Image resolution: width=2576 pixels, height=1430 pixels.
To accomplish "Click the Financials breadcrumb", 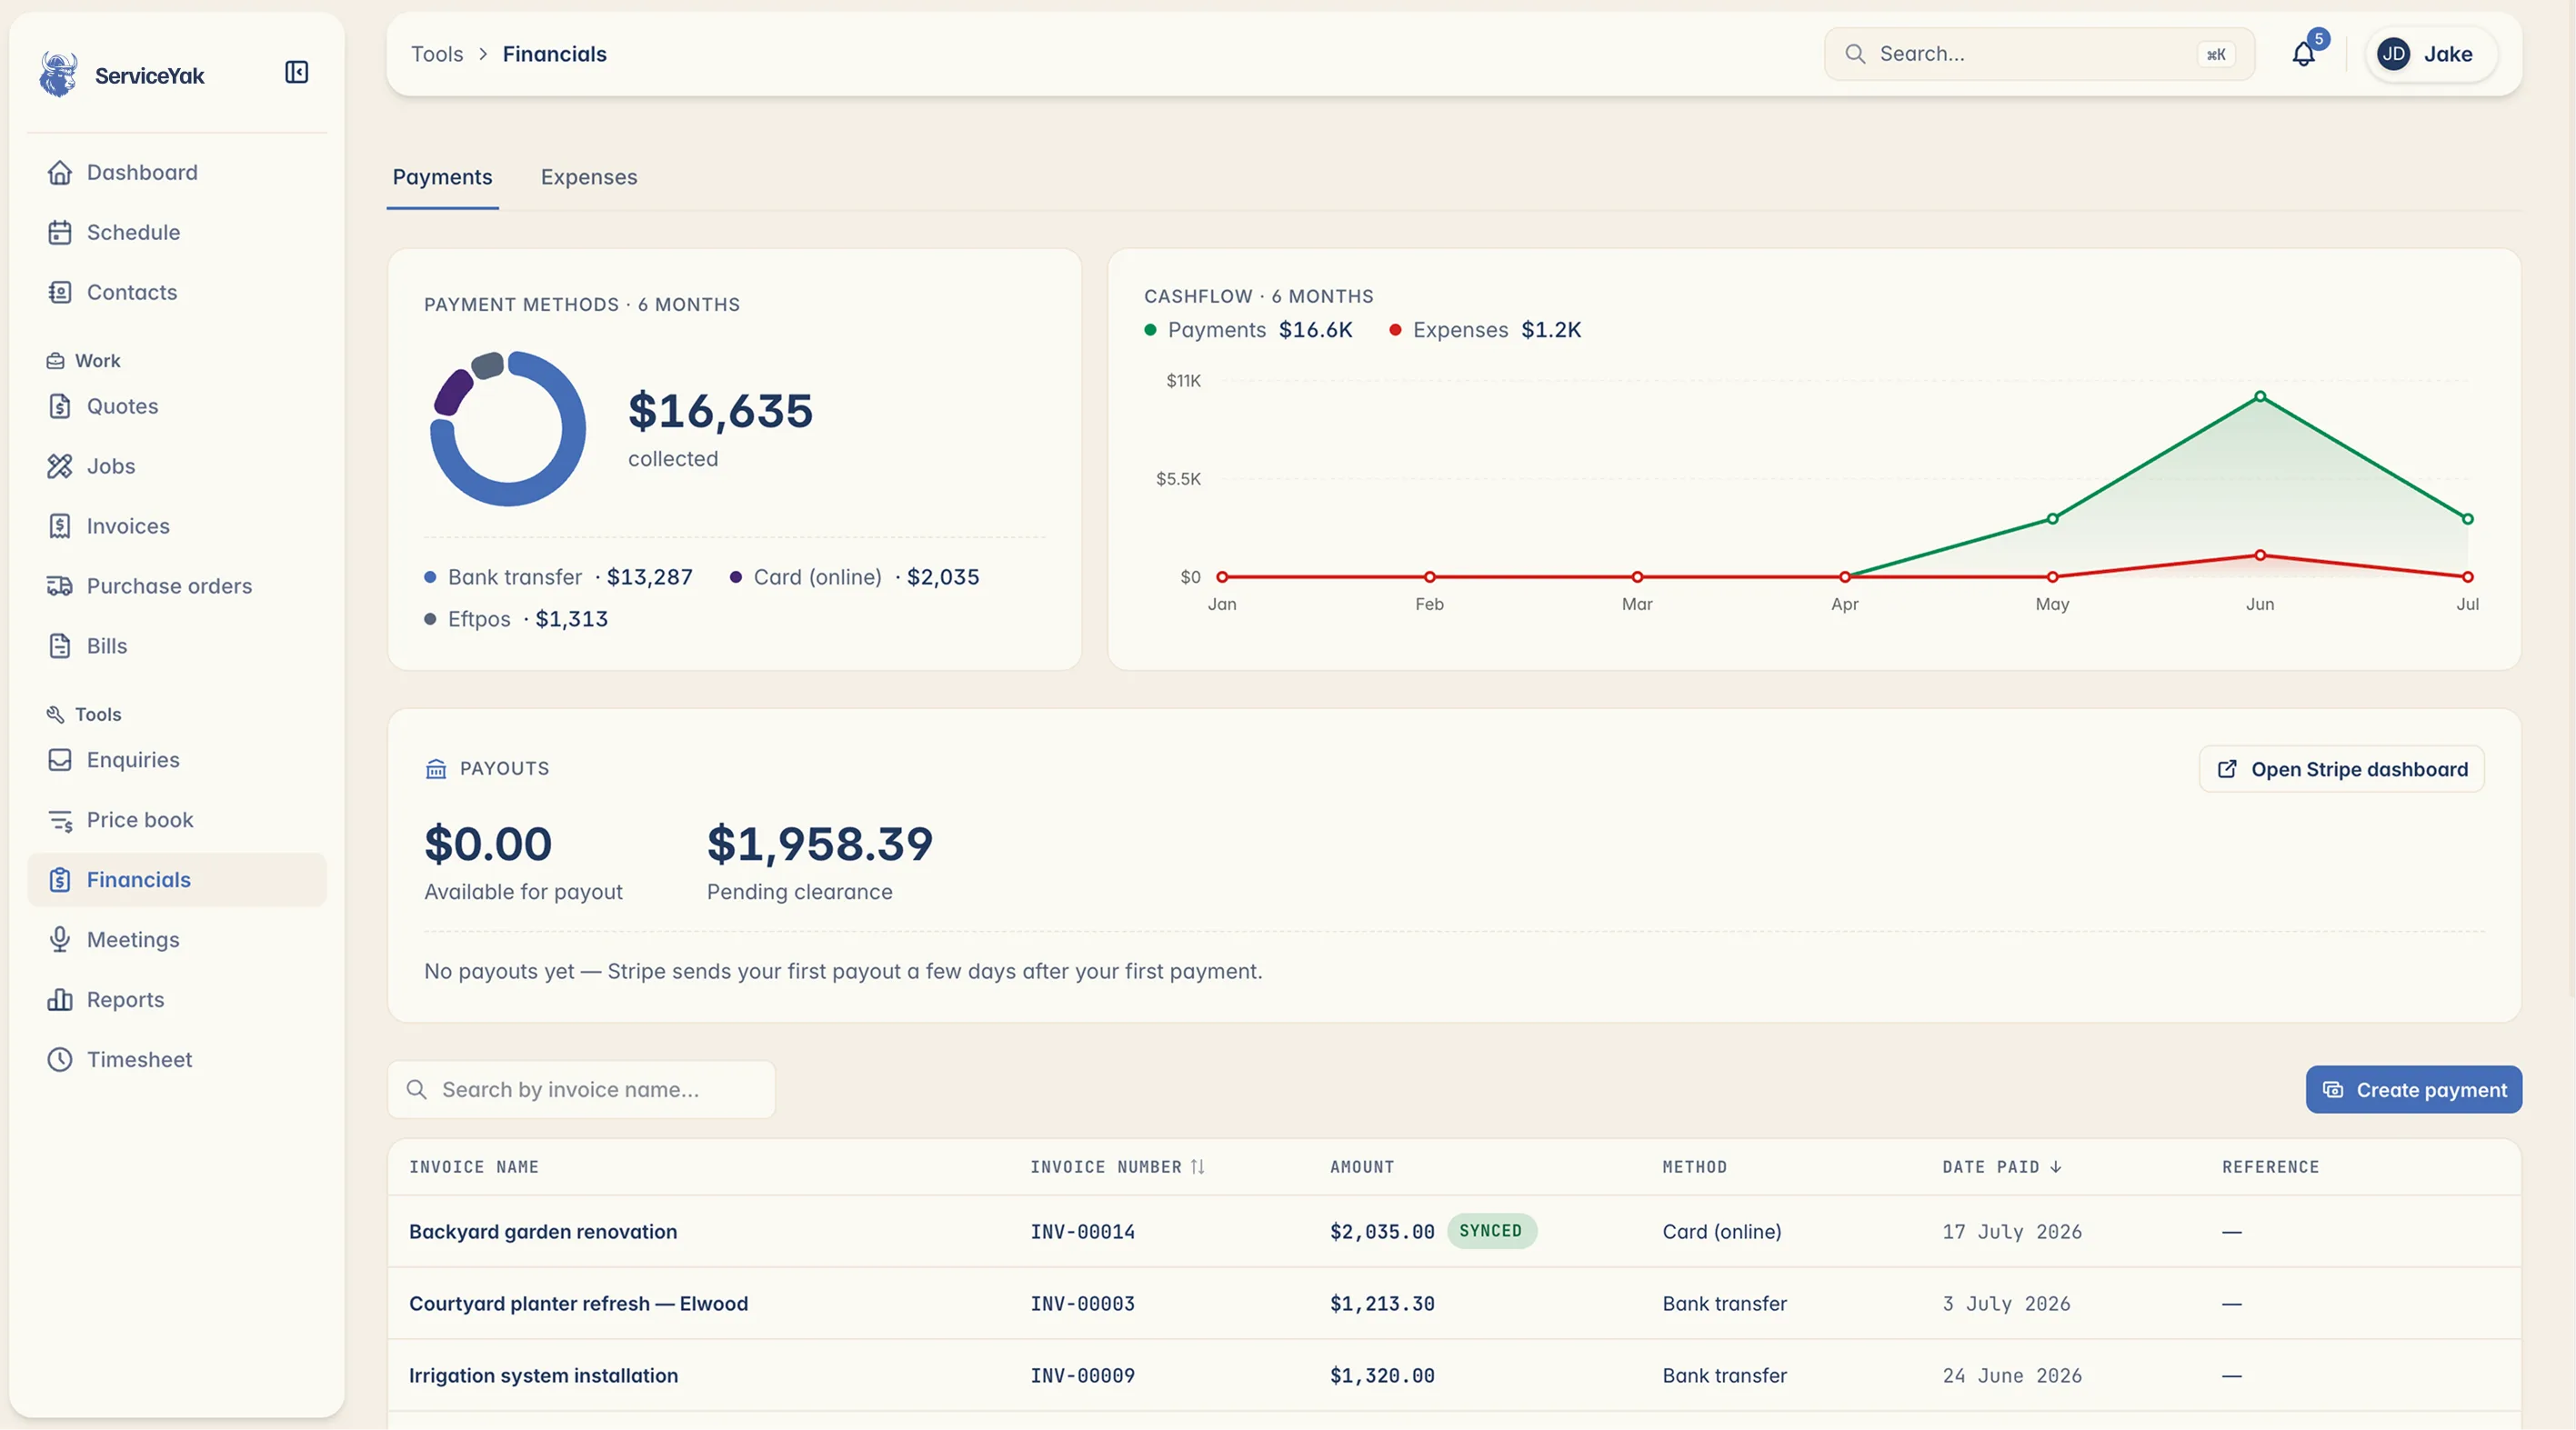I will [x=555, y=54].
